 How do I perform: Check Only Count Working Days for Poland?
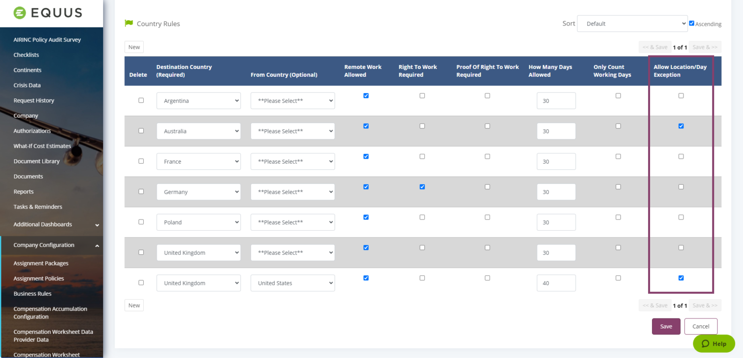point(618,217)
